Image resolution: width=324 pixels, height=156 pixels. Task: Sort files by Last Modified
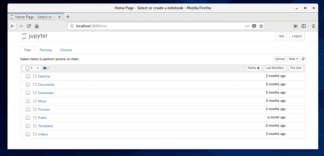point(274,68)
